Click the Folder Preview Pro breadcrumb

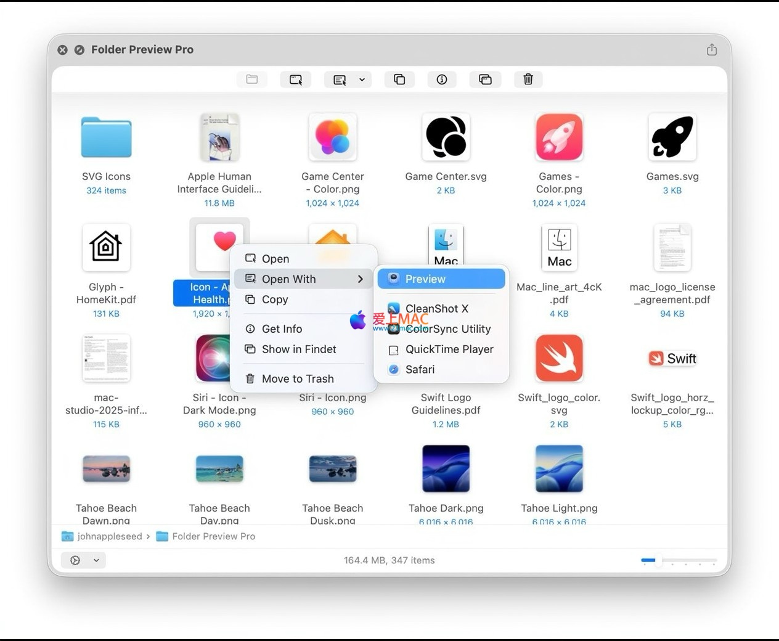213,537
